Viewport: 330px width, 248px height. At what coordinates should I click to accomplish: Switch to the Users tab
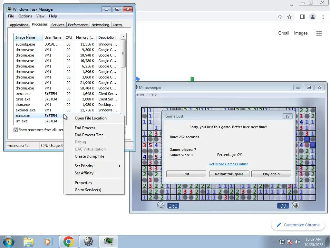pos(117,25)
